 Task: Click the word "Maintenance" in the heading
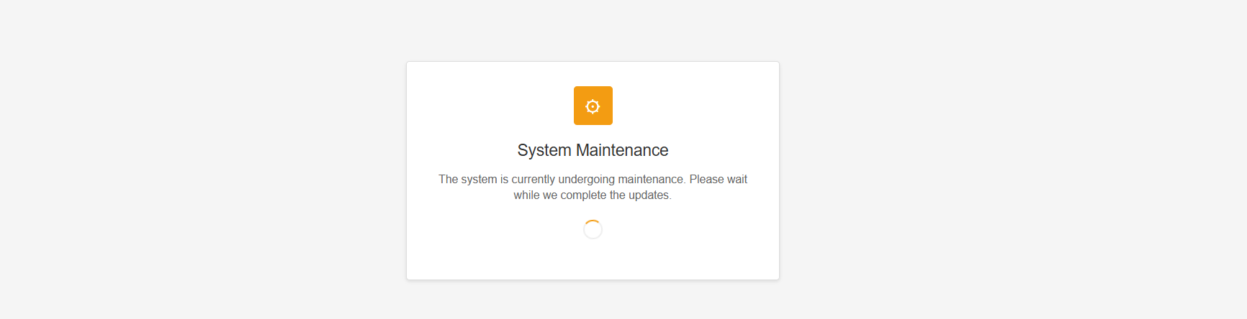[622, 150]
